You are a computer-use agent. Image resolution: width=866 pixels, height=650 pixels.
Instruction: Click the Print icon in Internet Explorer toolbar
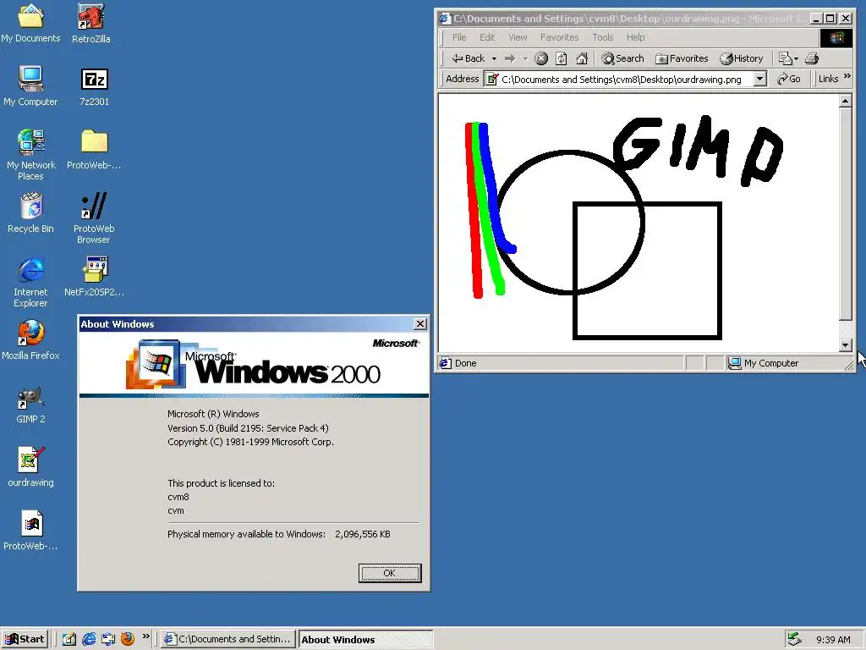(812, 58)
